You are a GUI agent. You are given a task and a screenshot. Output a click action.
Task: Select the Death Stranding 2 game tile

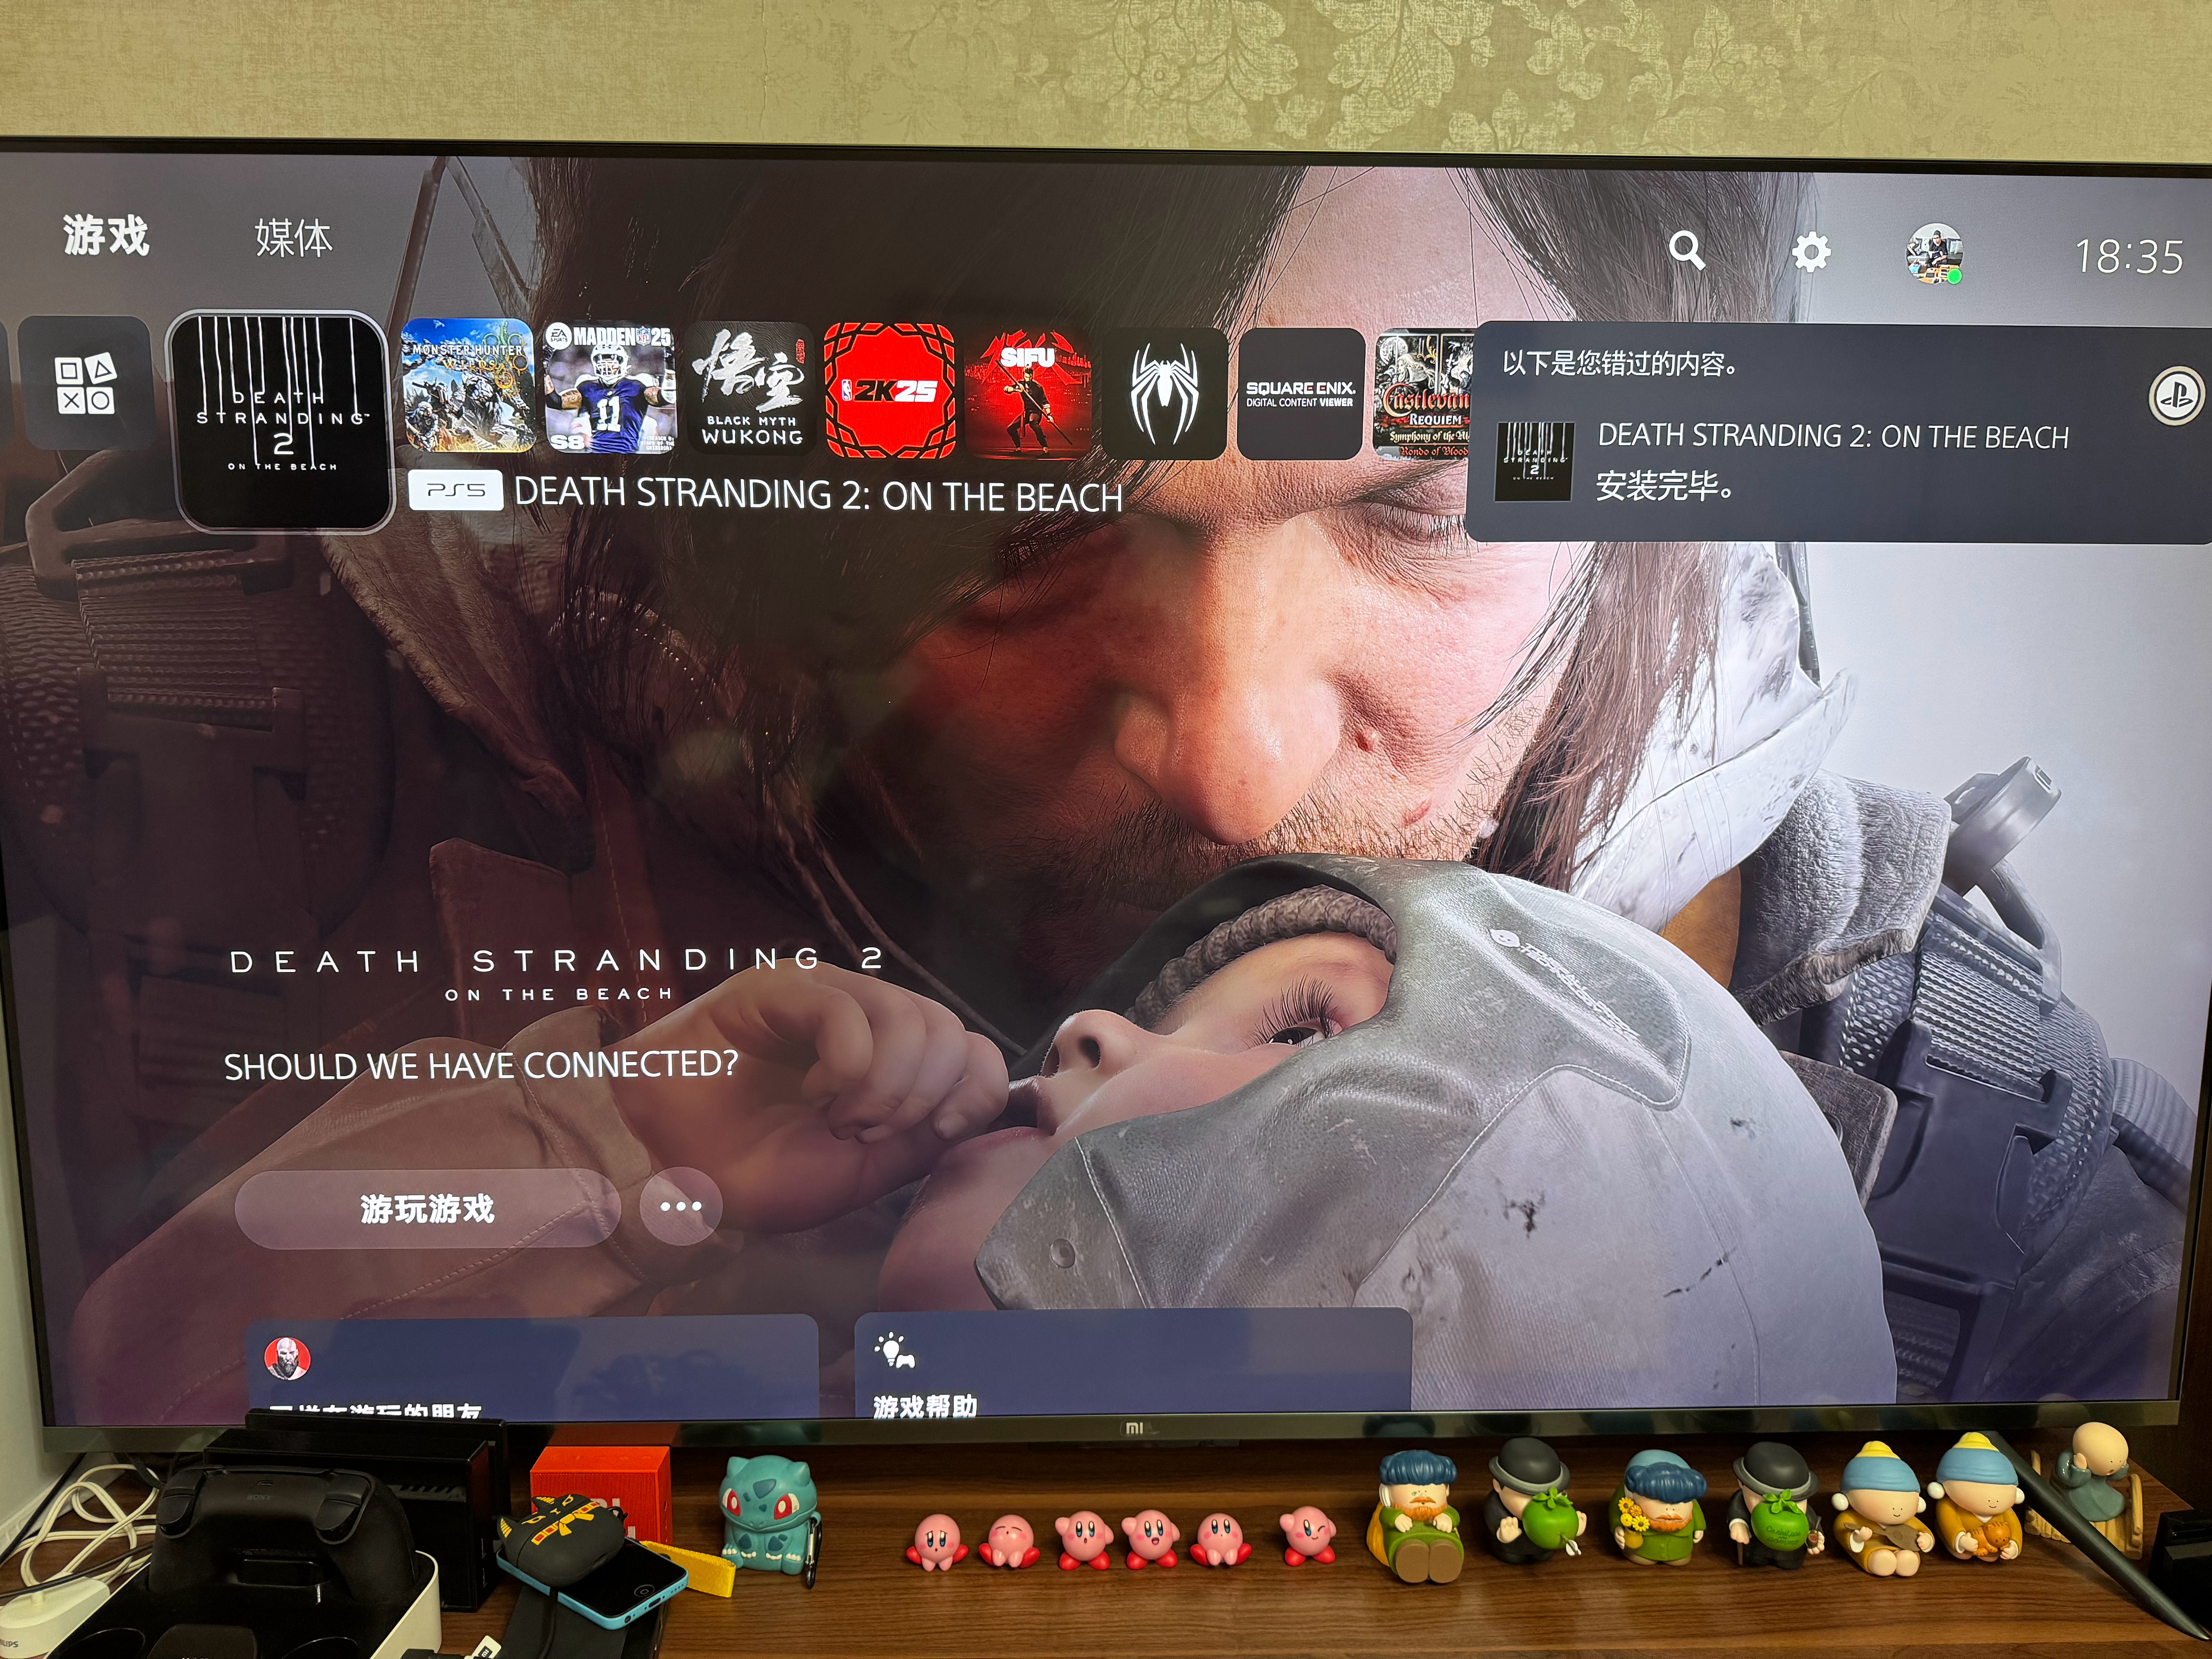[x=281, y=421]
